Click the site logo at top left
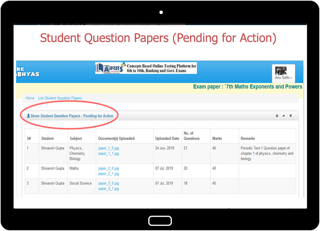320x231 pixels. (x=28, y=72)
